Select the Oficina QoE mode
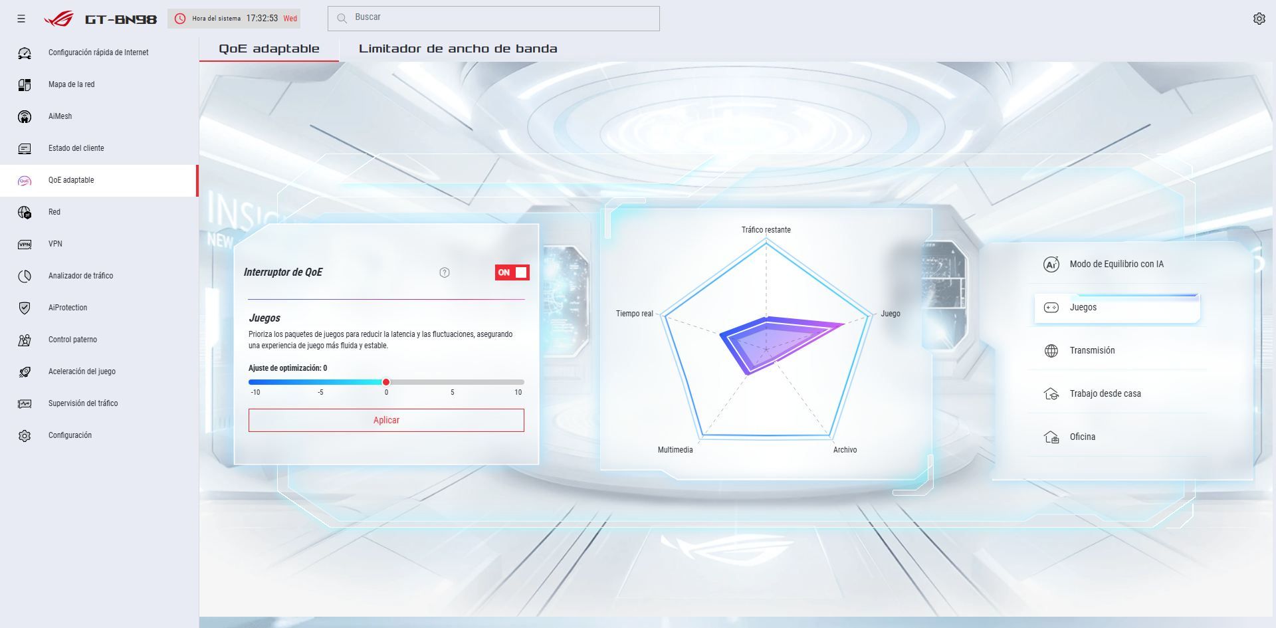Viewport: 1276px width, 628px height. point(1116,437)
